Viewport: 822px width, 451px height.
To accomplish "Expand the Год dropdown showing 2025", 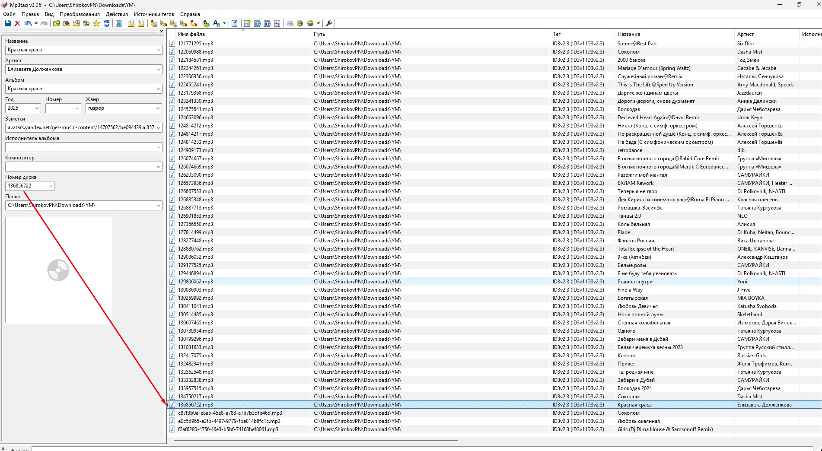I will pos(37,108).
